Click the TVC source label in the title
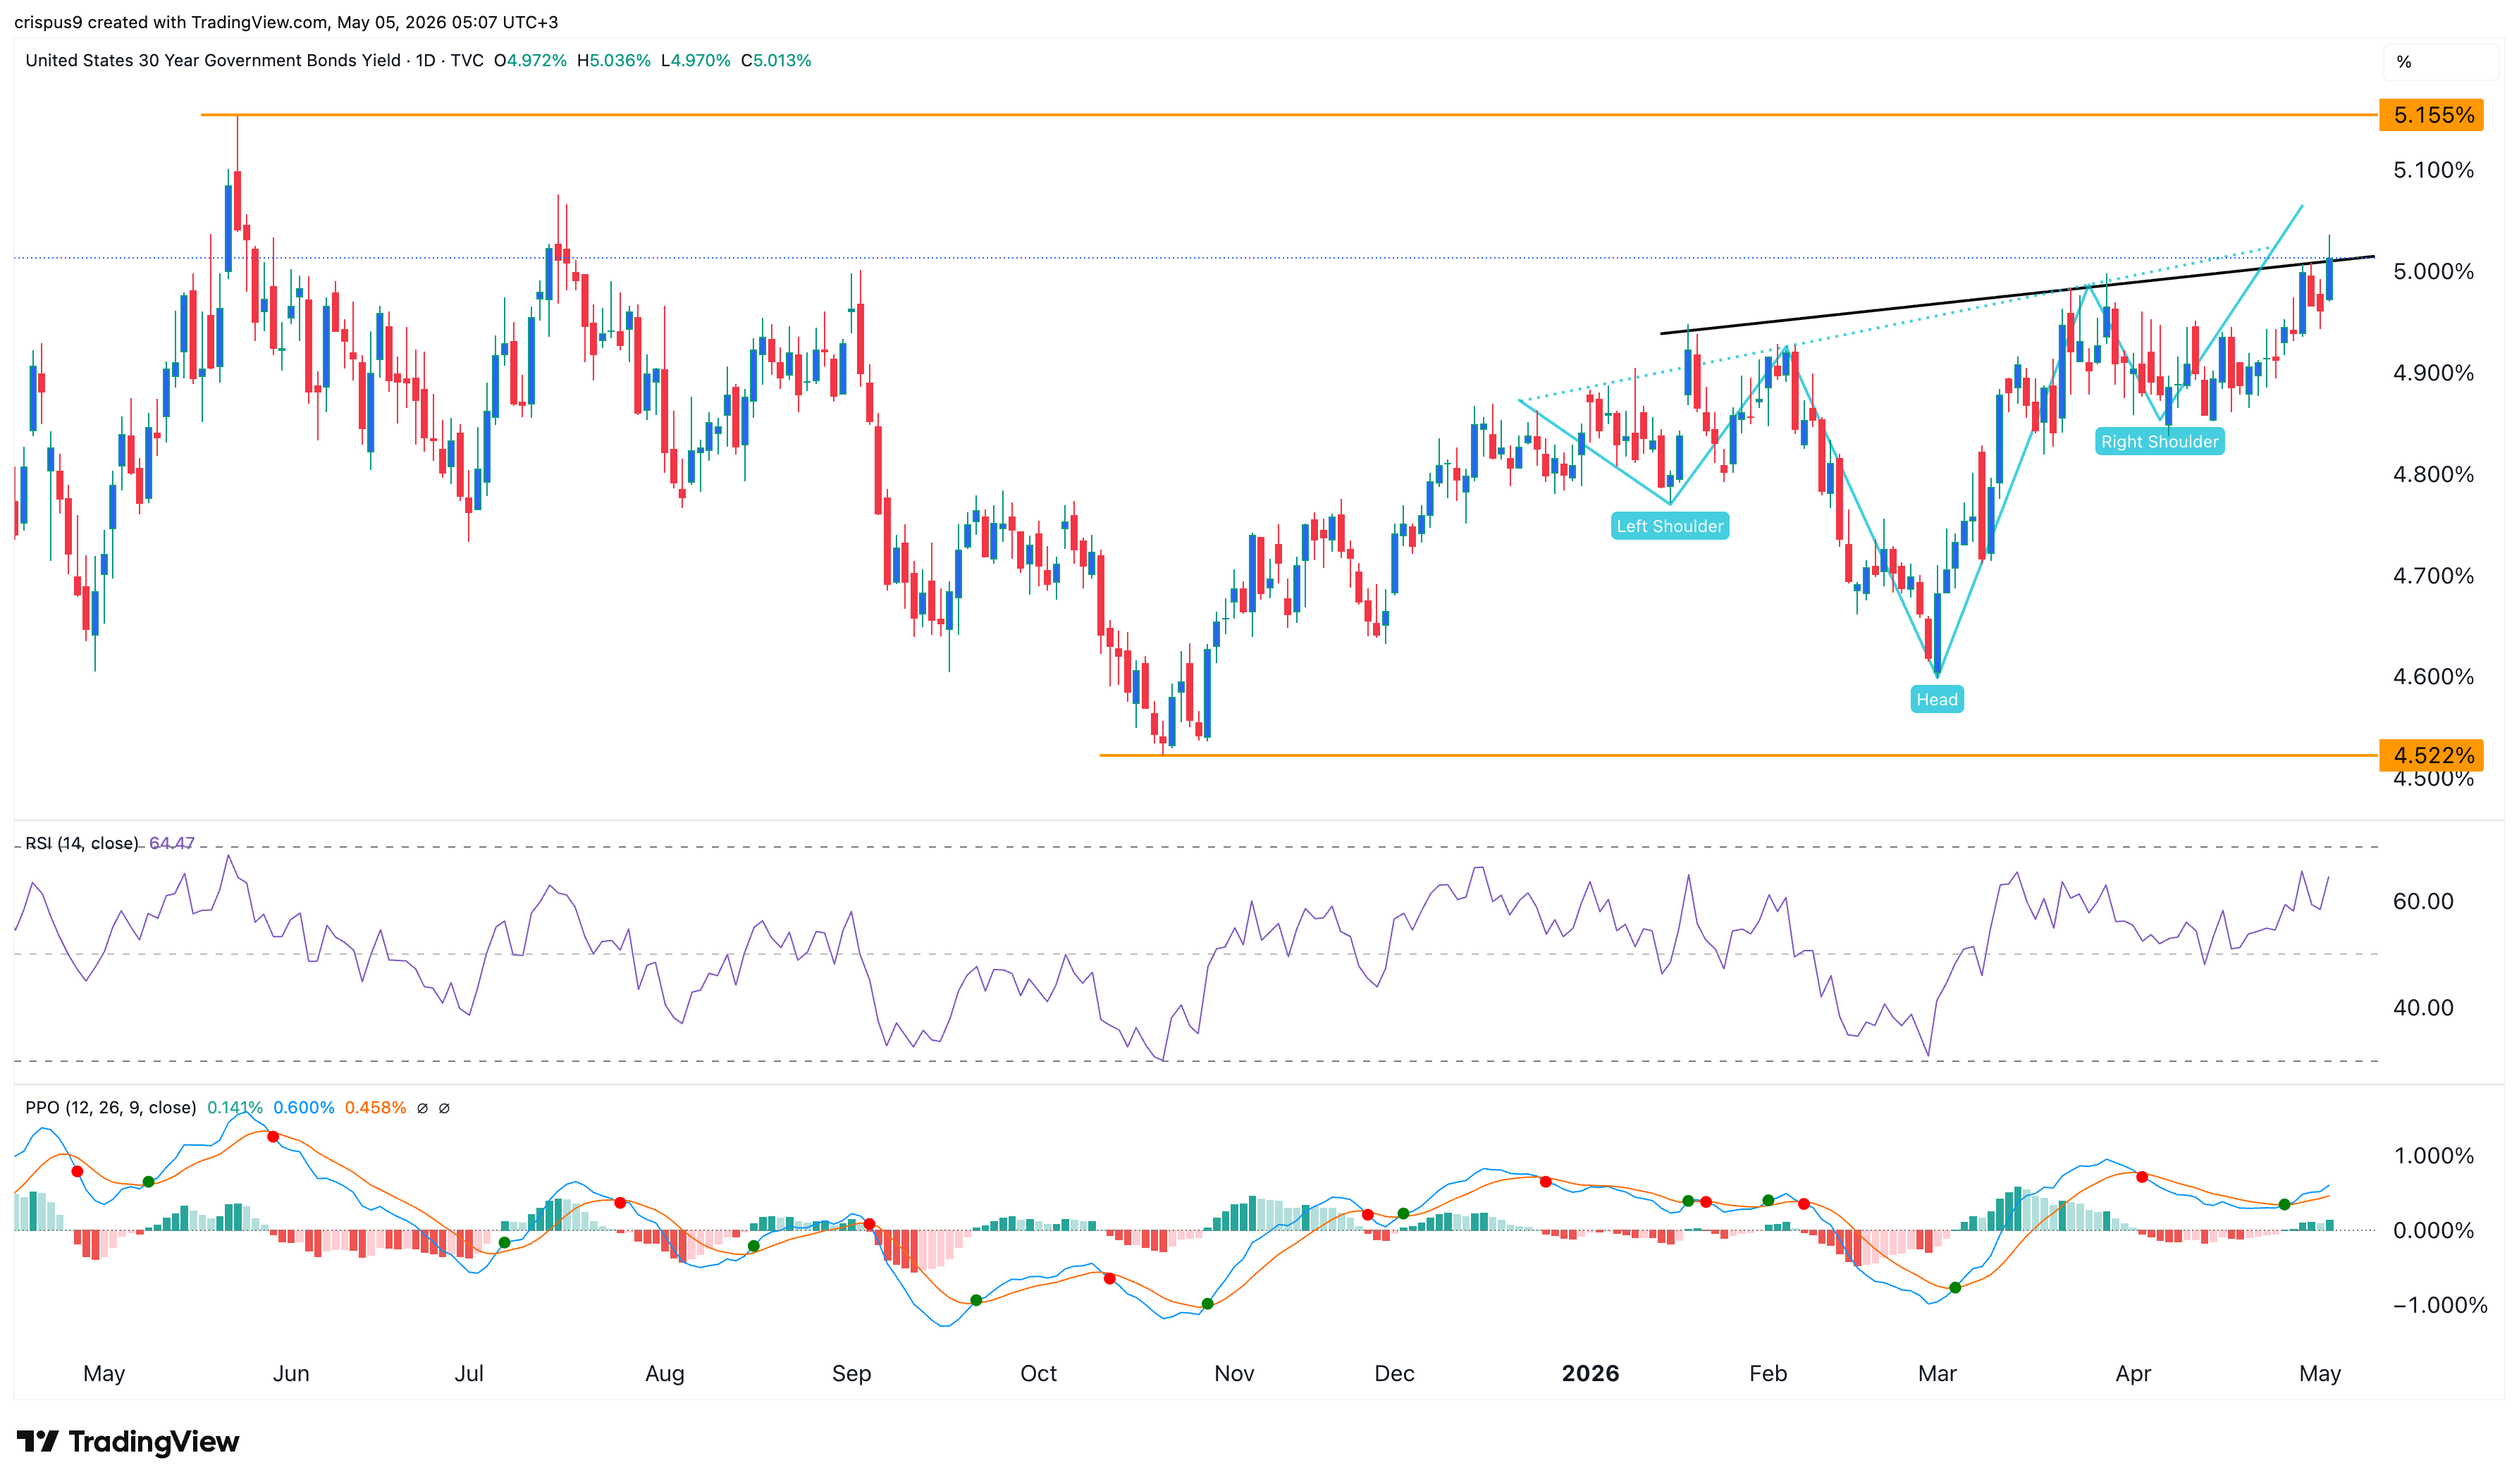 click(x=467, y=60)
